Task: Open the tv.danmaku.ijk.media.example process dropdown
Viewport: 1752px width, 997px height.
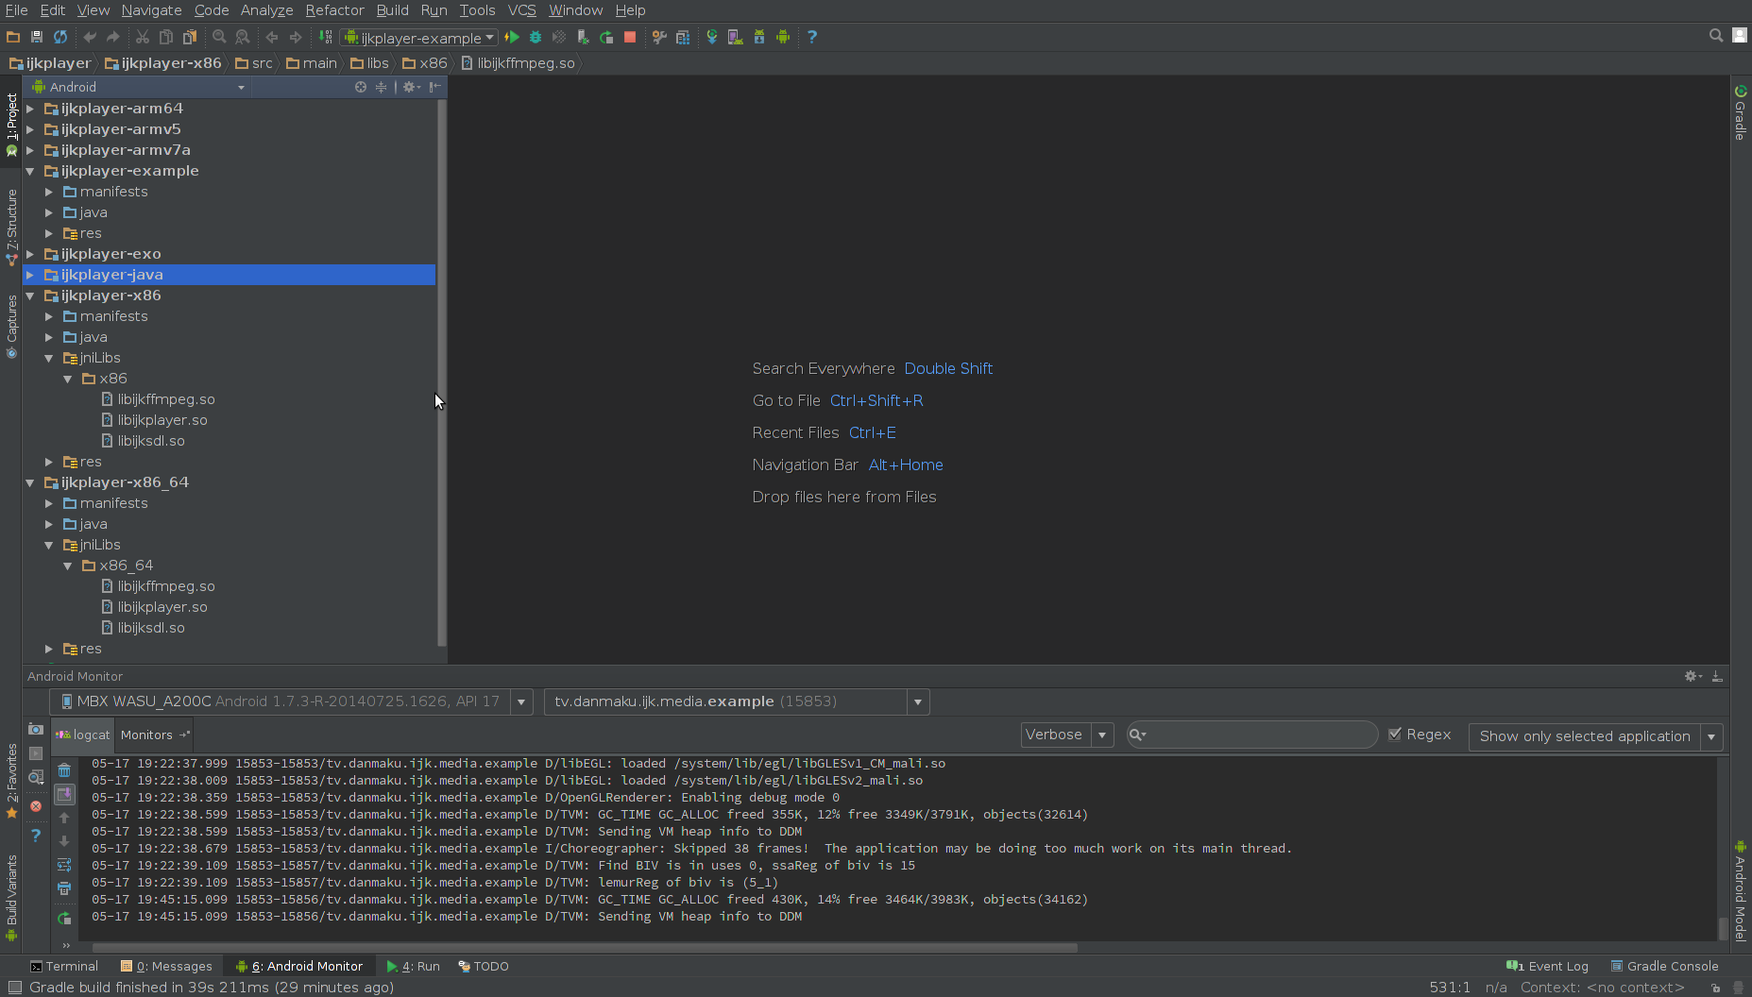Action: [x=918, y=701]
